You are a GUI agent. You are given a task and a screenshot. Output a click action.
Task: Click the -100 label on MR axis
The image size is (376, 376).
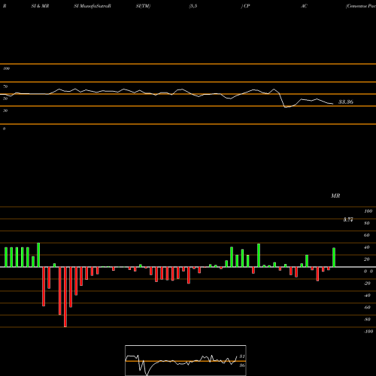click(x=368, y=332)
